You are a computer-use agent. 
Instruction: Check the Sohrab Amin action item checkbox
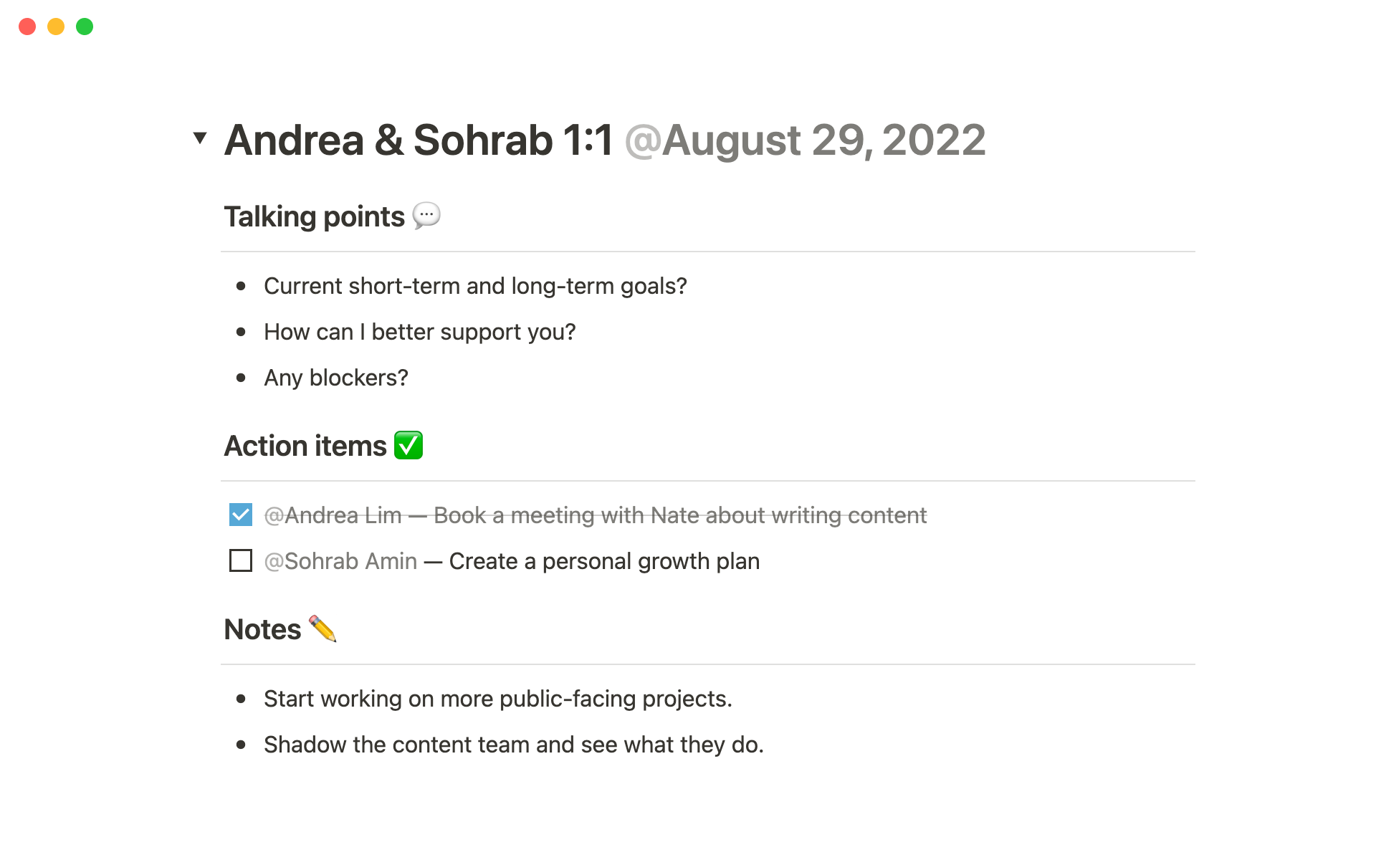coord(241,560)
